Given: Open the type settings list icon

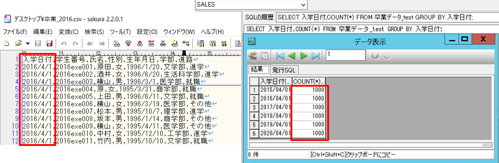Looking at the screenshot, I should point(200,43).
